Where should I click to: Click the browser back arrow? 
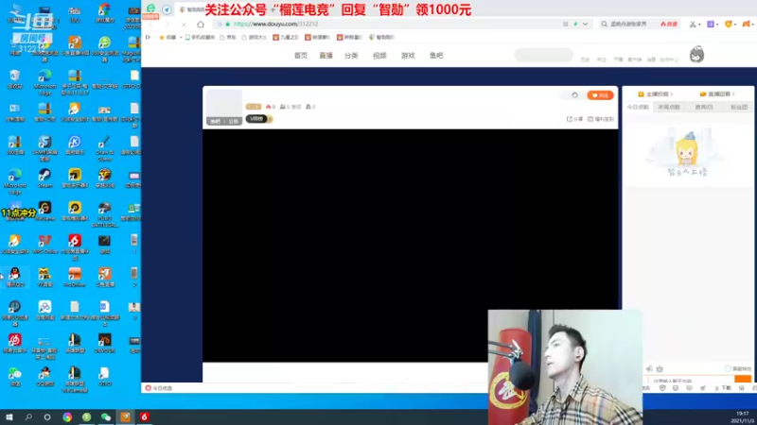click(x=151, y=25)
